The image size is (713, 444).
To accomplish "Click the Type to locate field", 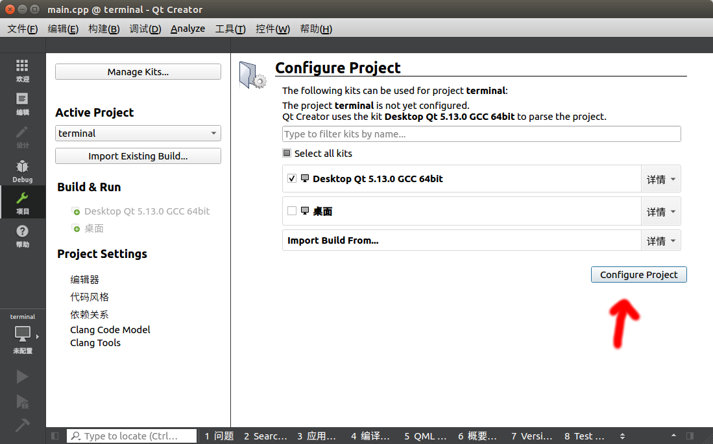I will tap(132, 436).
